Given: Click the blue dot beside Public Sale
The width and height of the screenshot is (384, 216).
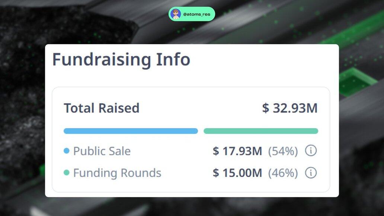Looking at the screenshot, I should click(x=67, y=151).
